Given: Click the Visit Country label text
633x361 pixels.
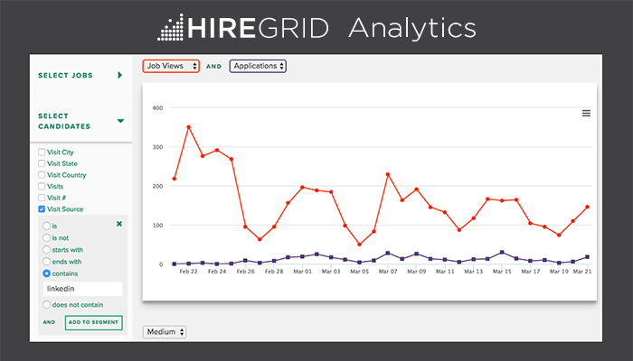Looking at the screenshot, I should [67, 175].
